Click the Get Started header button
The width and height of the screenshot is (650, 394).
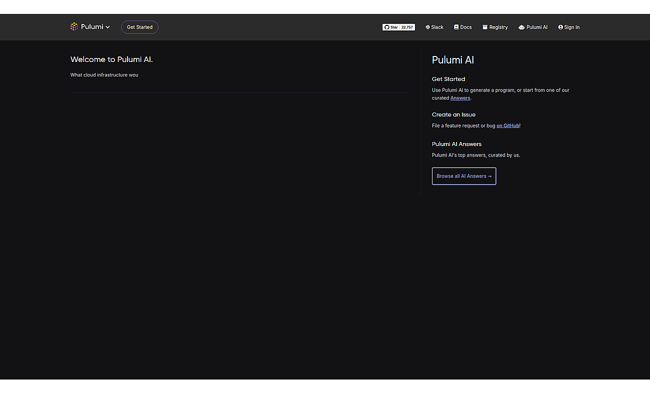tap(139, 27)
